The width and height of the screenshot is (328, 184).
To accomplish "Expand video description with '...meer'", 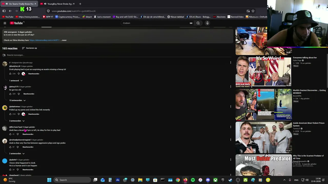I will click(x=64, y=40).
